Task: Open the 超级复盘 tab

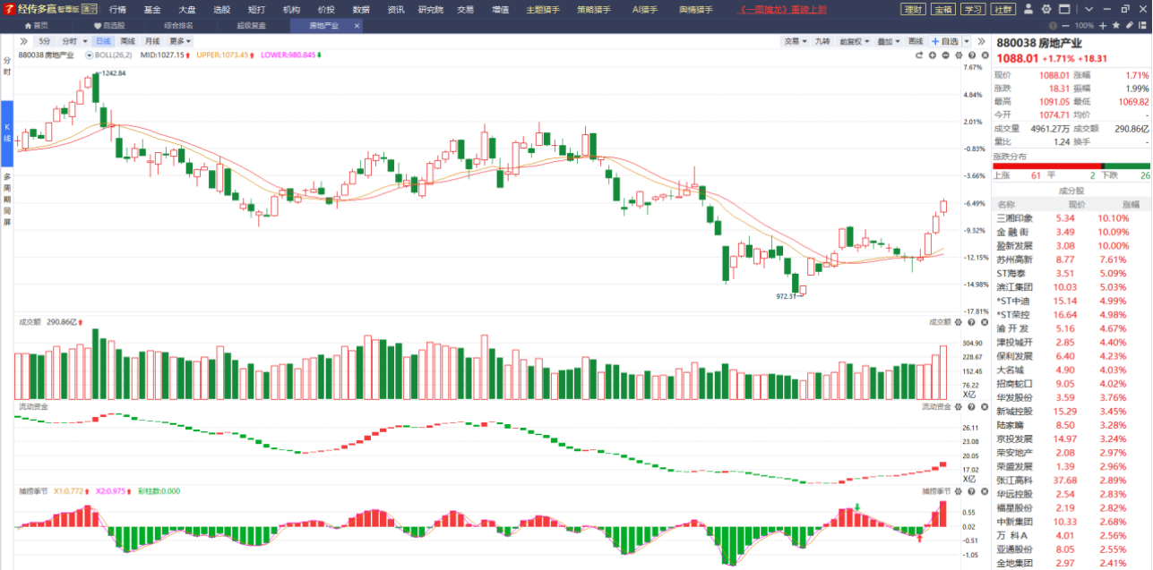Action: pos(250,26)
